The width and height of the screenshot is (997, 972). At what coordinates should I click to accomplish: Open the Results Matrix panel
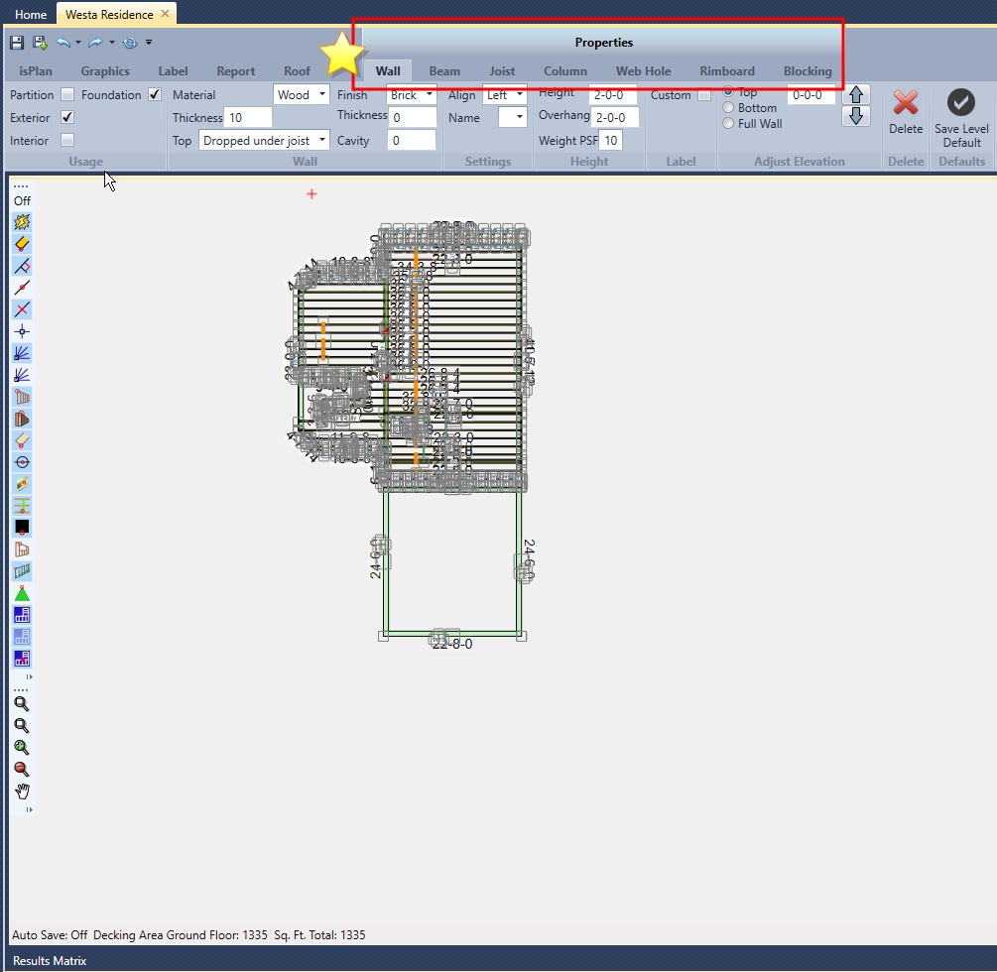point(50,961)
